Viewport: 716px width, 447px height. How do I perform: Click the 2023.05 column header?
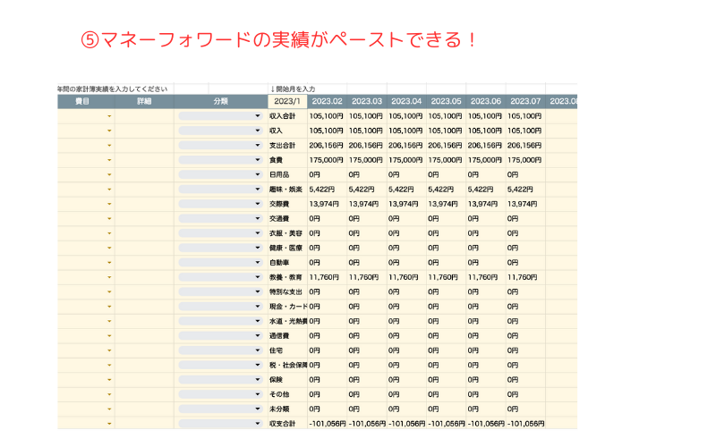point(446,101)
